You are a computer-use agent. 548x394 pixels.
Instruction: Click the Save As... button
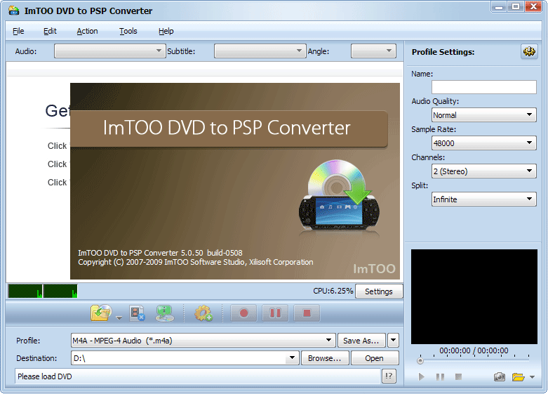point(362,340)
